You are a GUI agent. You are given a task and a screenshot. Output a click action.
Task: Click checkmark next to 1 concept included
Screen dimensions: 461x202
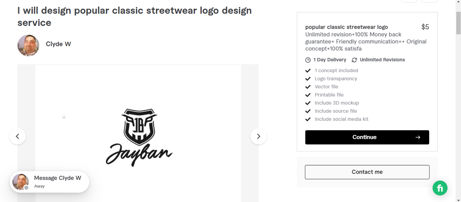point(308,71)
